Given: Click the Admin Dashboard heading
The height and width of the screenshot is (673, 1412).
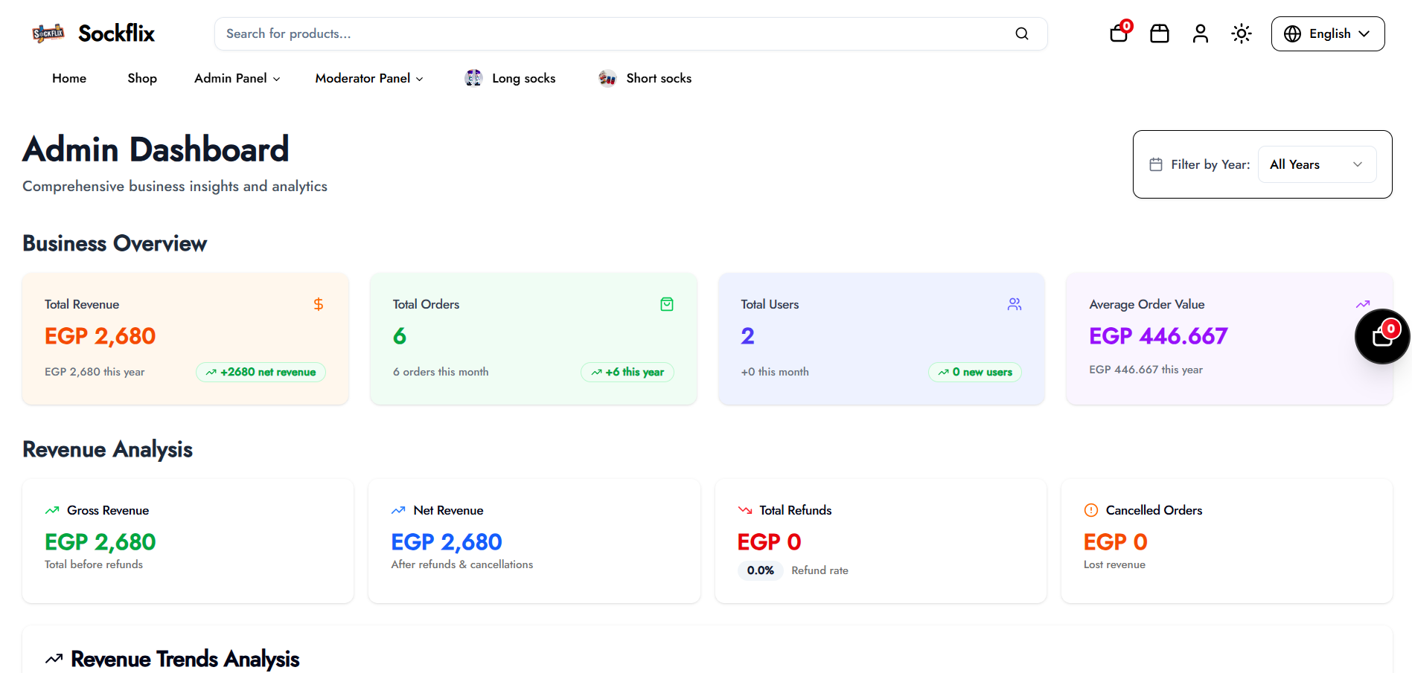Looking at the screenshot, I should (156, 149).
